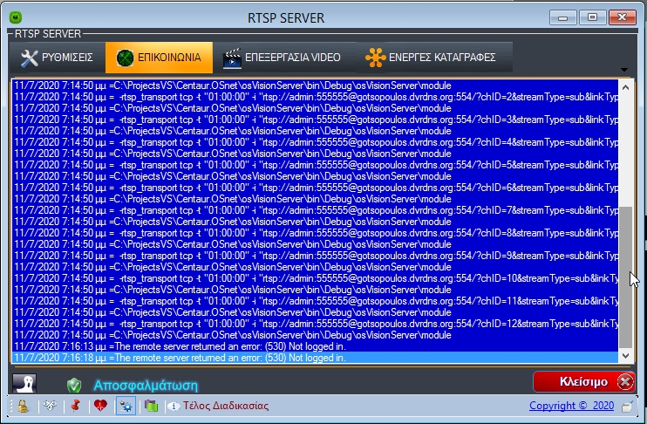Click the log vertical scrollbar thumb

click(625, 275)
